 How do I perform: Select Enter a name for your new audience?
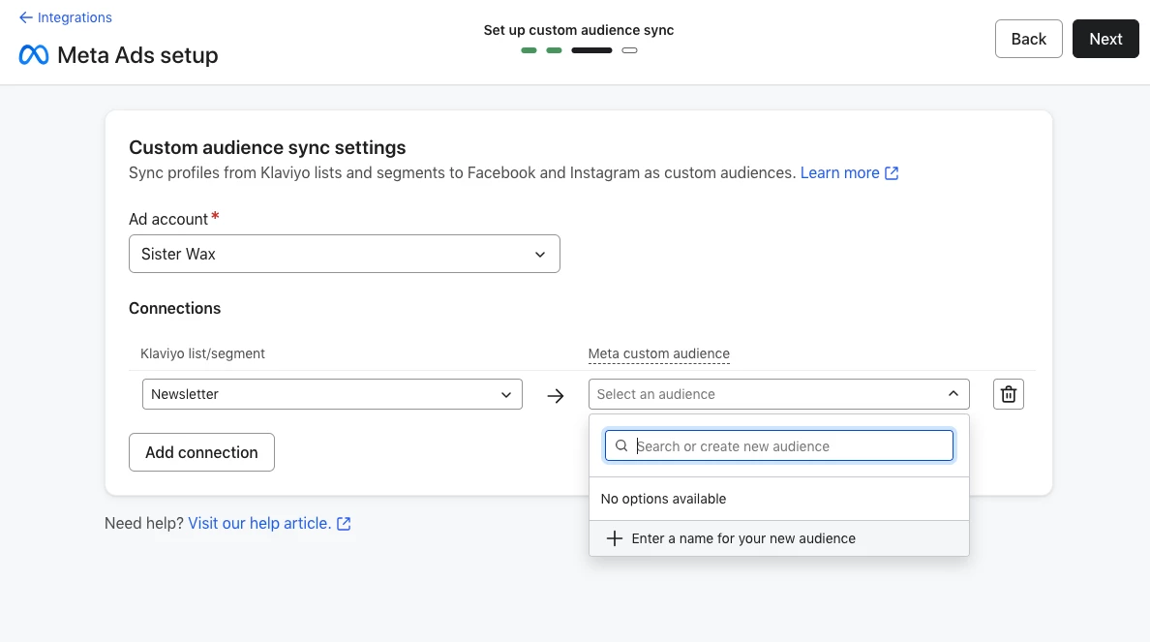point(743,538)
